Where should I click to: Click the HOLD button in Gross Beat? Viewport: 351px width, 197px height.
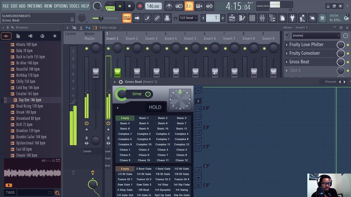click(155, 107)
